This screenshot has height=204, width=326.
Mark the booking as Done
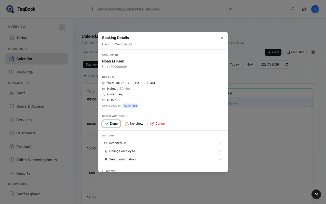tap(111, 124)
